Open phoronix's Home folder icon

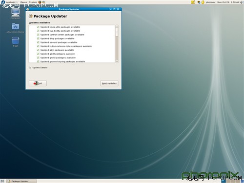pyautogui.click(x=15, y=28)
